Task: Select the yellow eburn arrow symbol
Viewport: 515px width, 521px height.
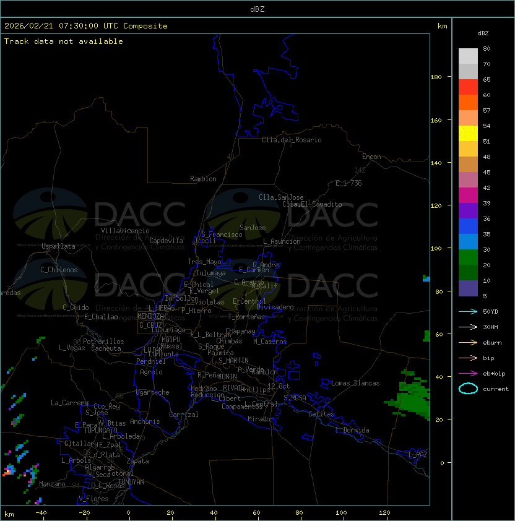Action: point(468,342)
